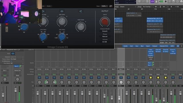Viewport: 183px width, 103px height.
Task: Click the blue waveform icon under the Ozone strip
Action: (173, 78)
